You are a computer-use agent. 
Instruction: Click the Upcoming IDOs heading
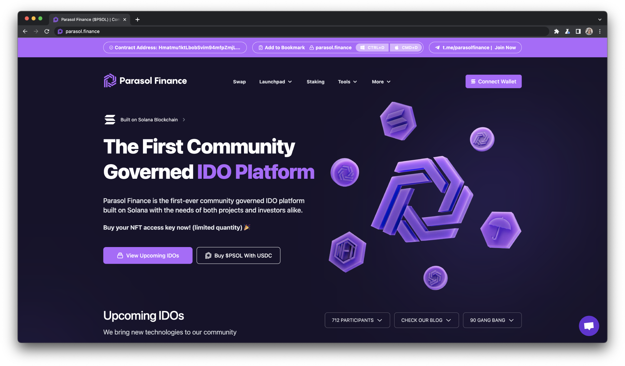[144, 316]
